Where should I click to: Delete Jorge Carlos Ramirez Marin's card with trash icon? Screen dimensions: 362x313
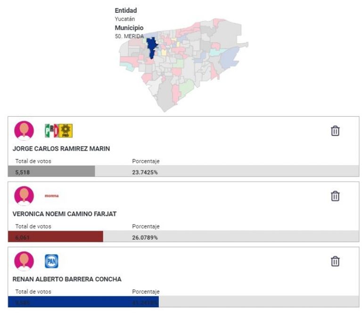tap(335, 131)
